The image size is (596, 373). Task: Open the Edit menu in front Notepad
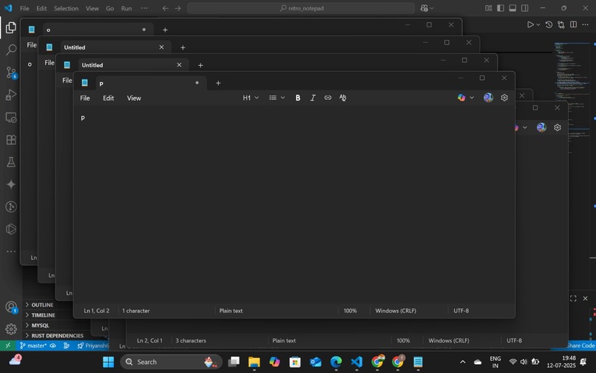coord(108,98)
